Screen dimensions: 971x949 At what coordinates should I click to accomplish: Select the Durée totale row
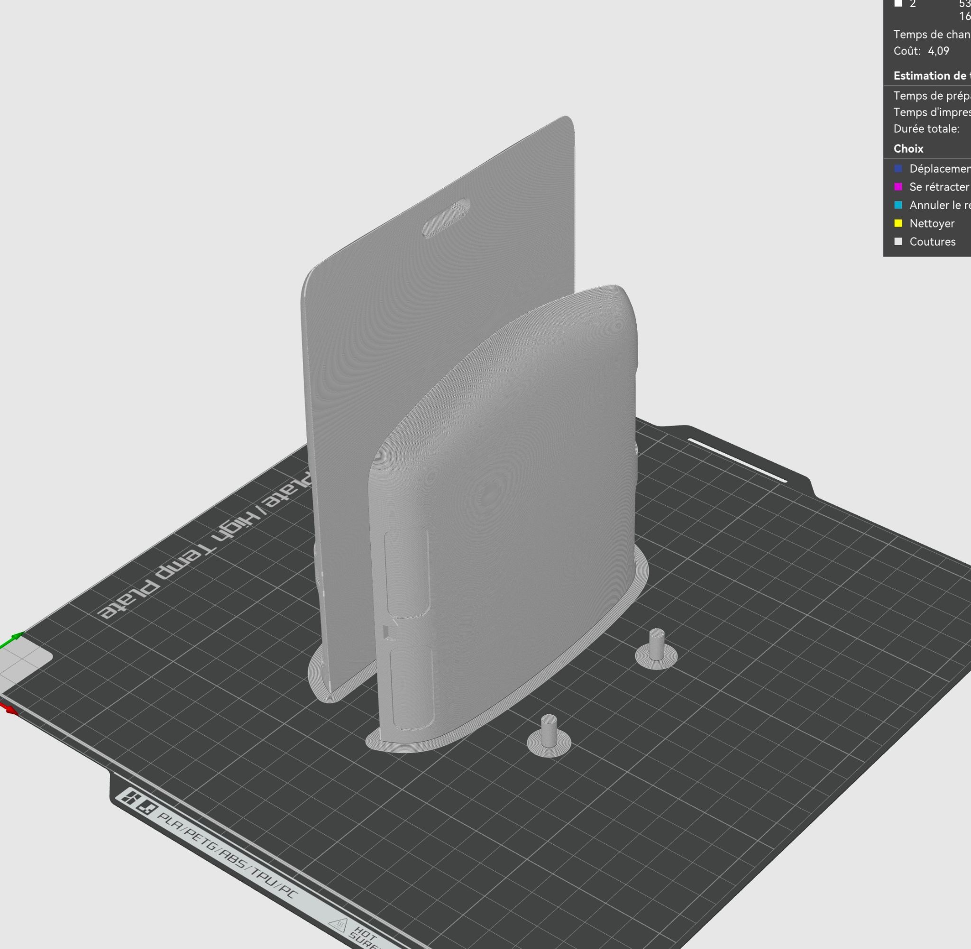[926, 128]
